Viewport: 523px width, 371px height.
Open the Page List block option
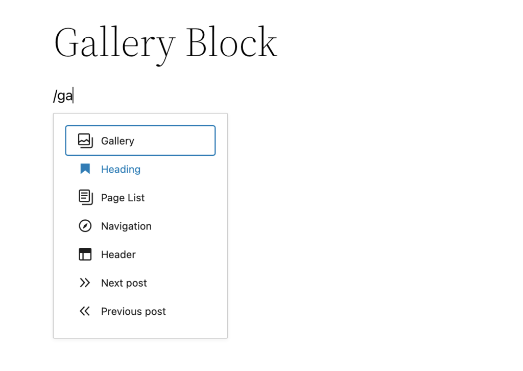123,198
